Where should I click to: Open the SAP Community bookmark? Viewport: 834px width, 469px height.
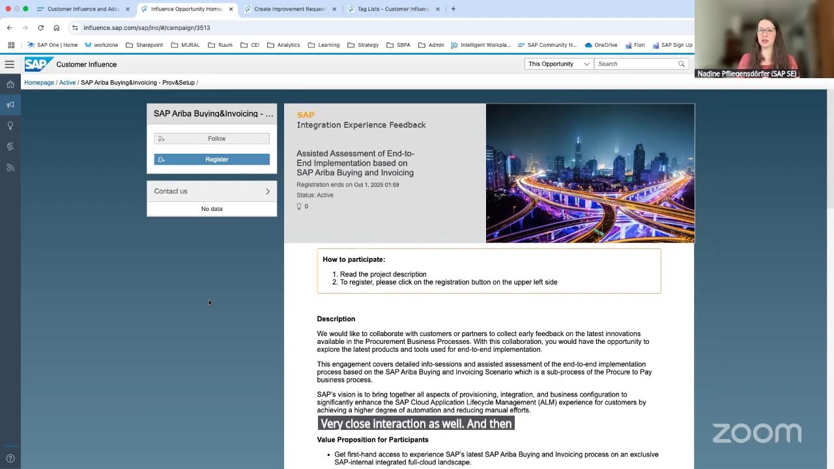[547, 45]
